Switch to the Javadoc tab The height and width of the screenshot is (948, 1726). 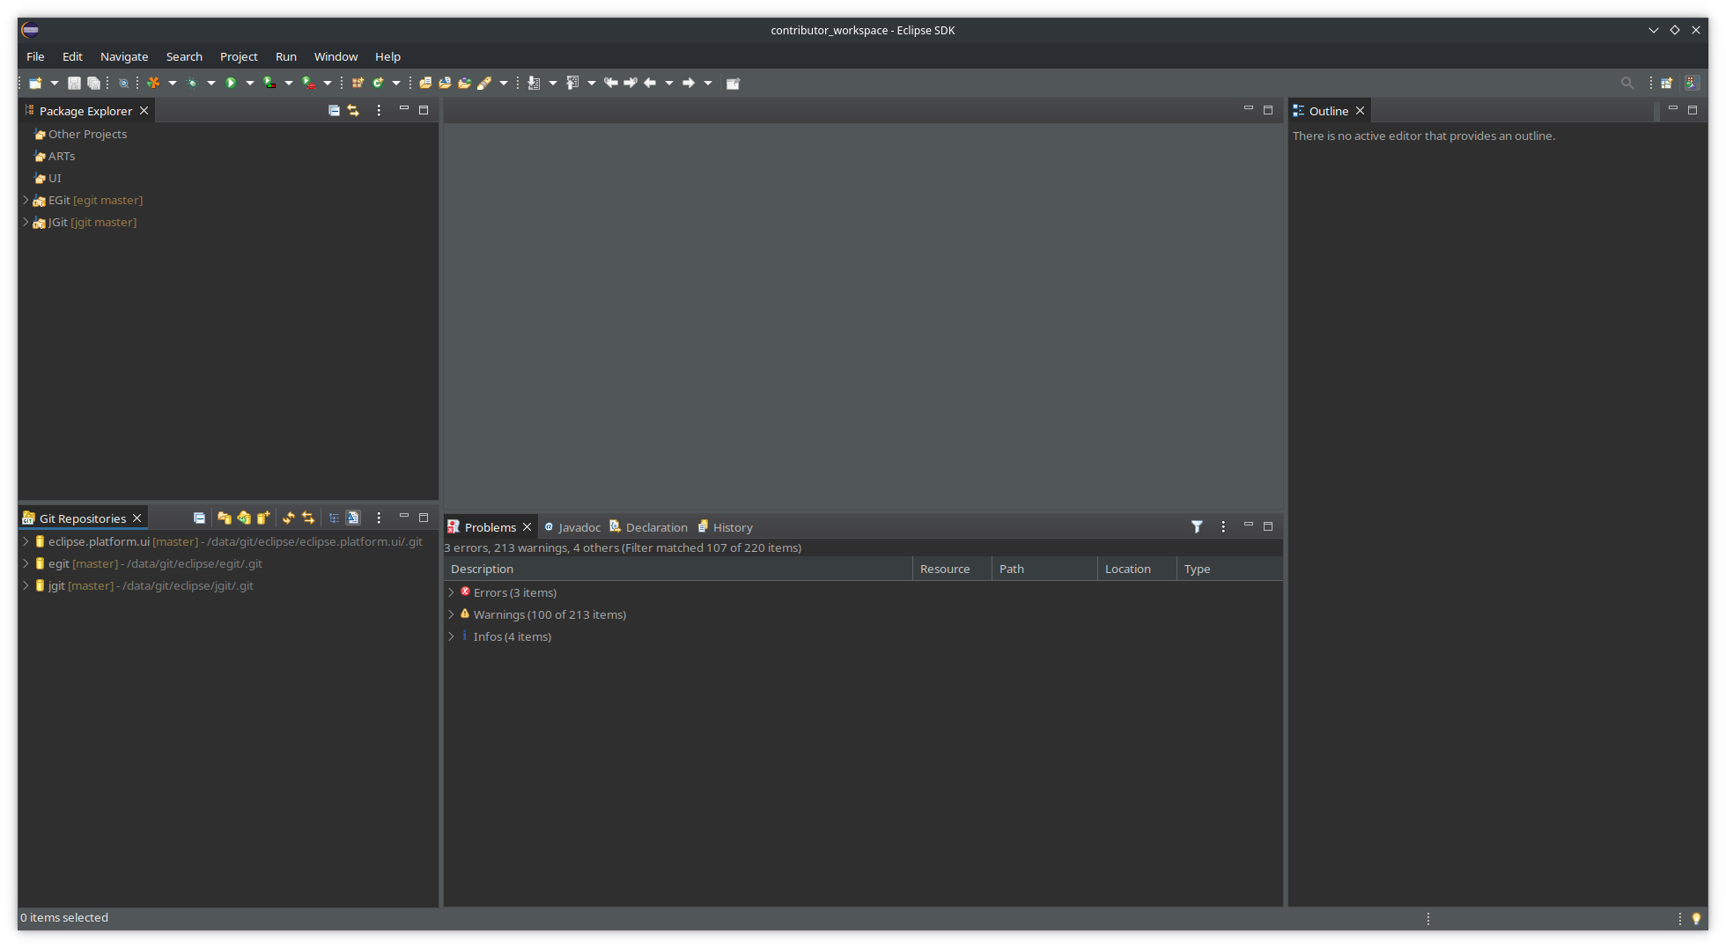(x=579, y=526)
